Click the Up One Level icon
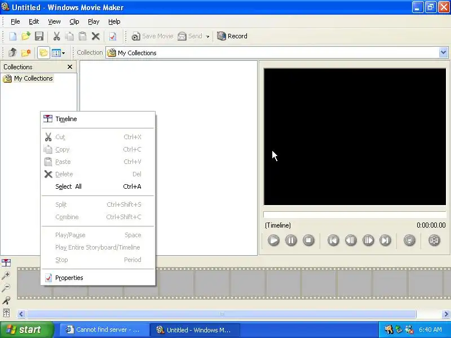The width and height of the screenshot is (451, 338). pyautogui.click(x=12, y=52)
